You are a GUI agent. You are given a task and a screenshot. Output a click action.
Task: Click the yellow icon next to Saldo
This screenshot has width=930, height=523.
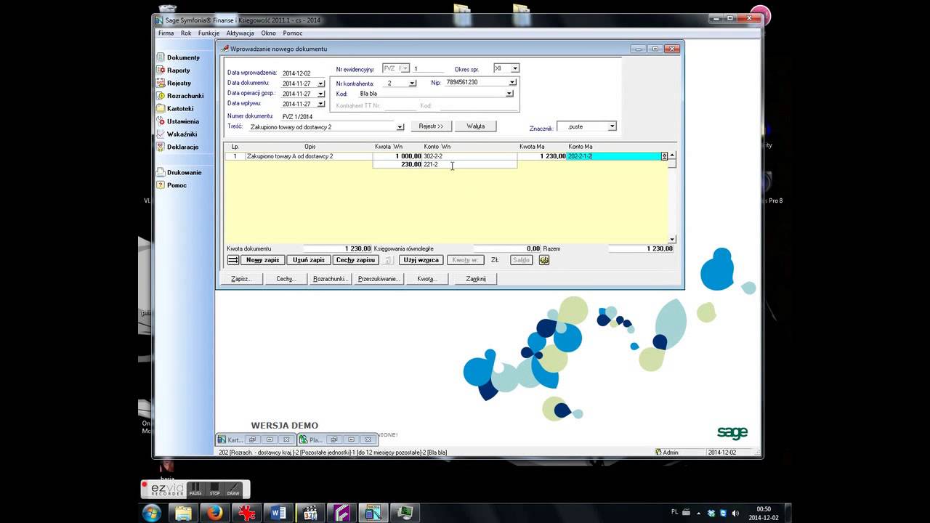coord(543,260)
